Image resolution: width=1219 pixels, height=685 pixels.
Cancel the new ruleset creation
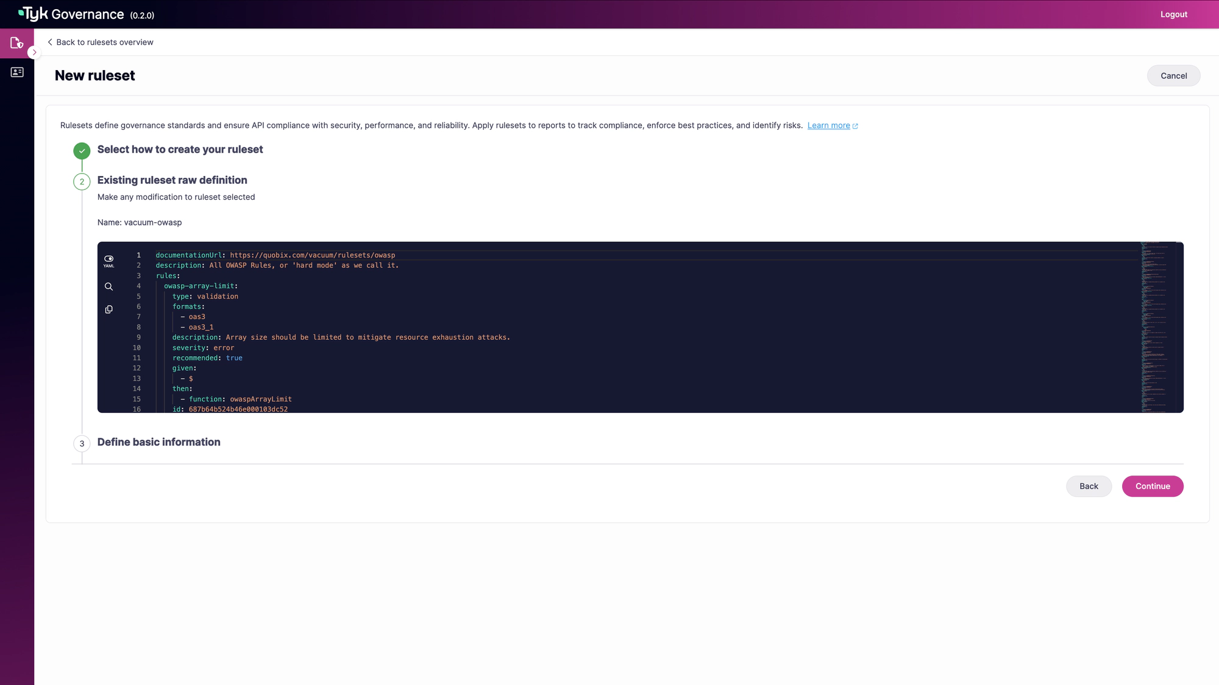(x=1173, y=76)
